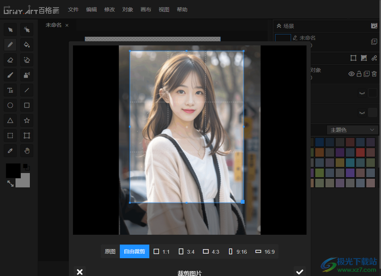Viewport: 381px width, 276px height.
Task: Confirm the crop with the checkmark
Action: (x=300, y=272)
